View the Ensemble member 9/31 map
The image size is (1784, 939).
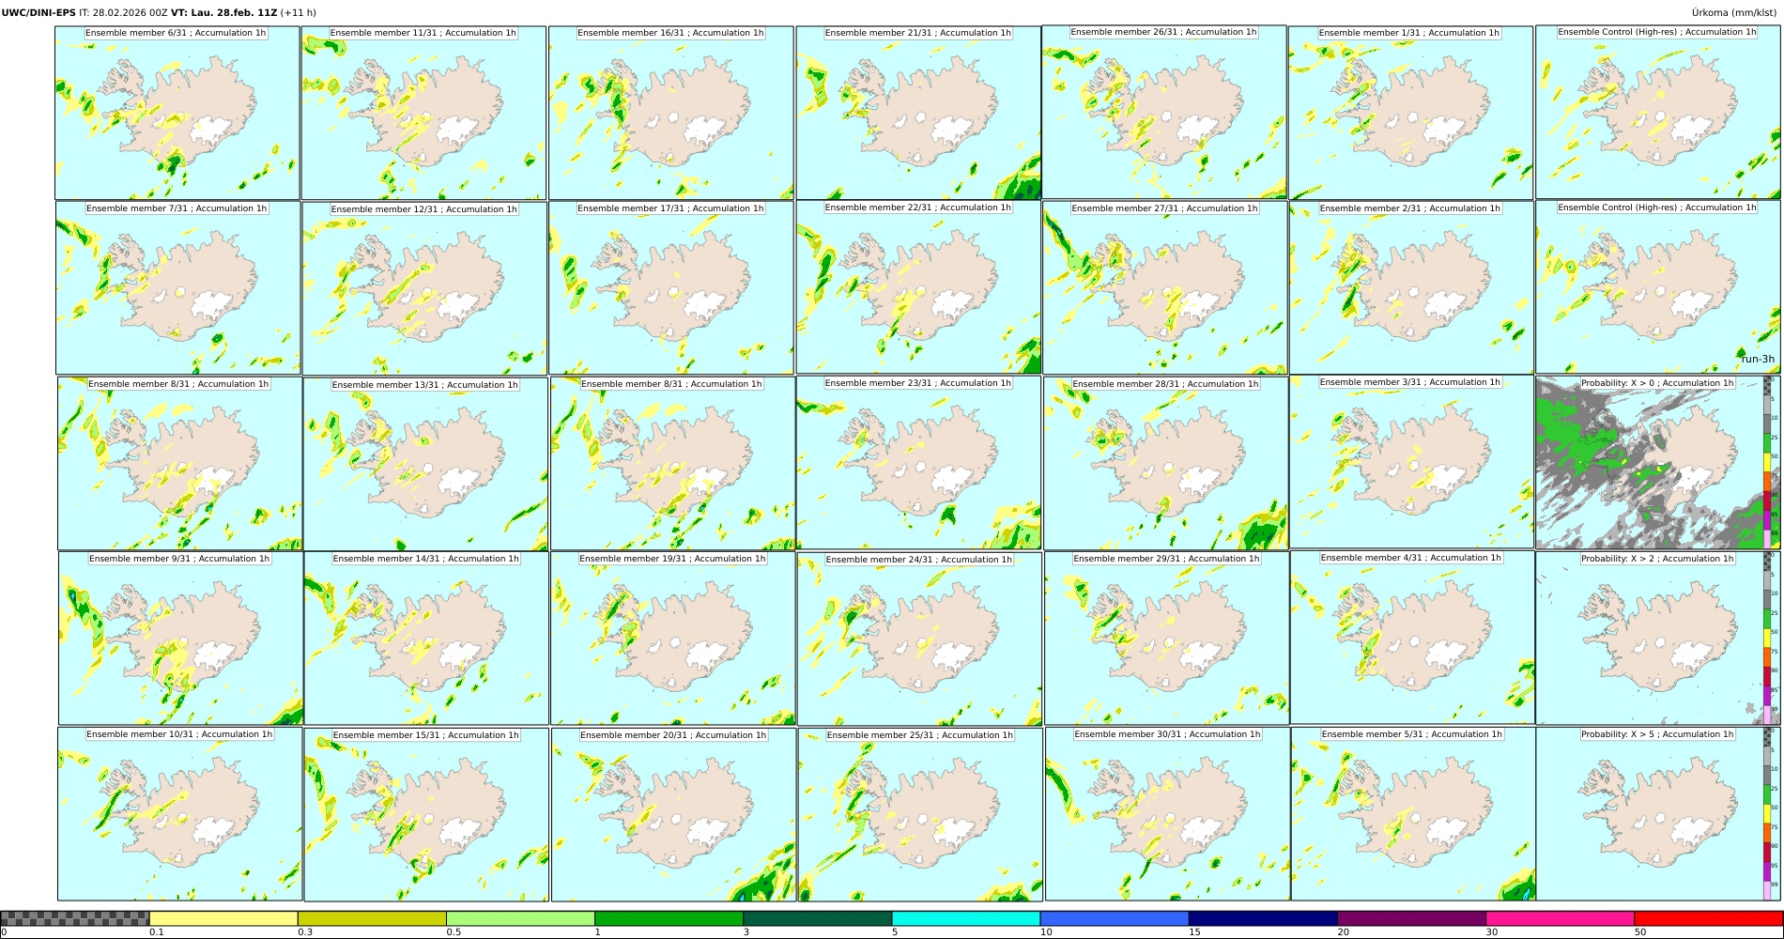tap(180, 639)
